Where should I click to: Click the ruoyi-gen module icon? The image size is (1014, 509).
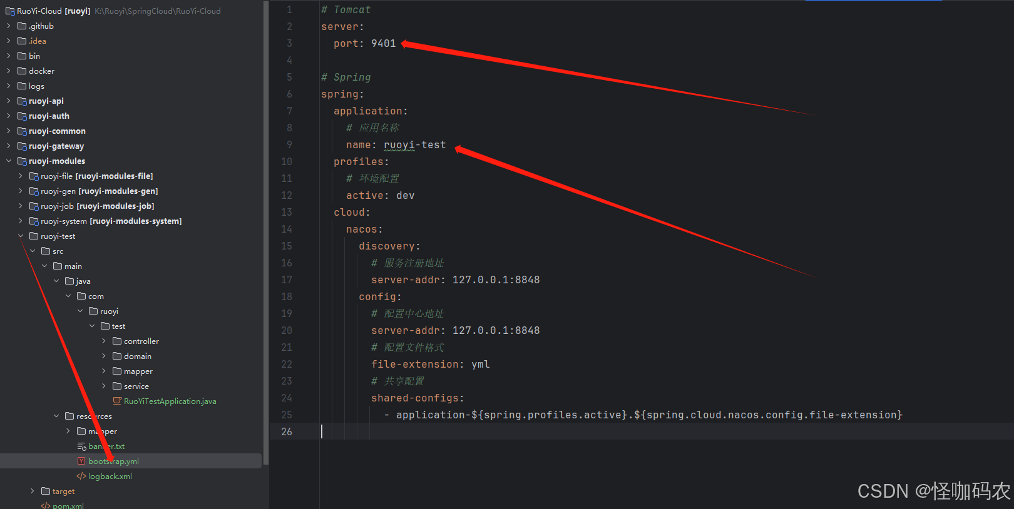34,191
